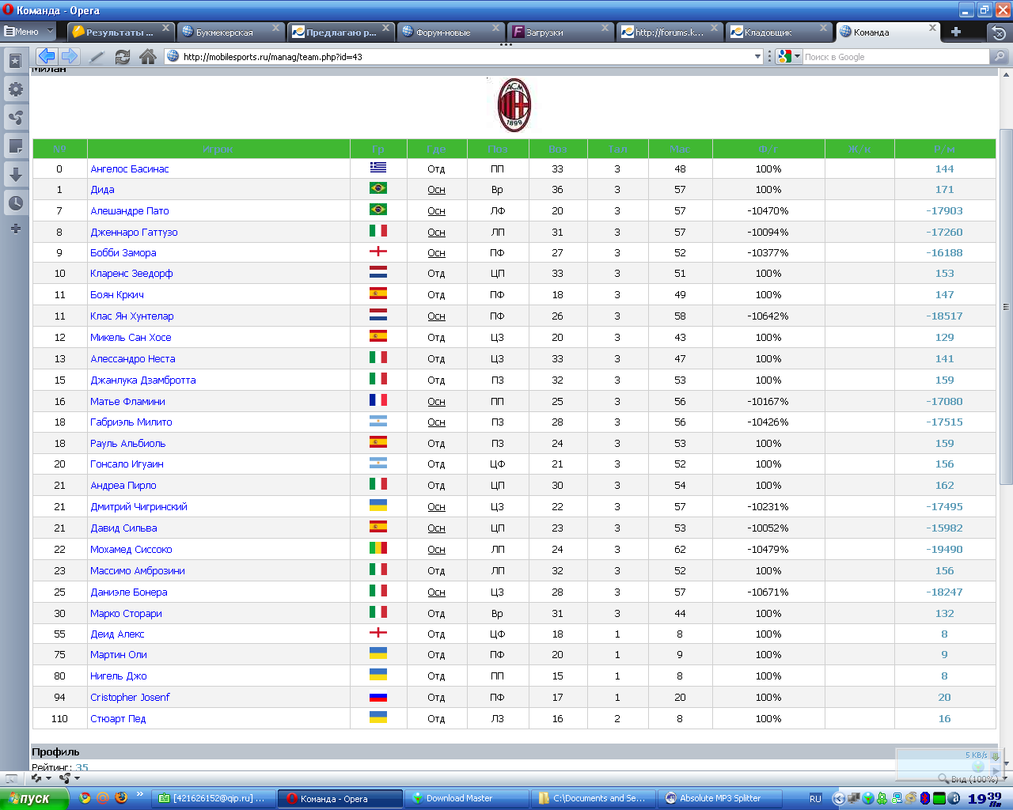Switch to the Результаты tab
Image resolution: width=1013 pixels, height=810 pixels.
click(x=120, y=32)
